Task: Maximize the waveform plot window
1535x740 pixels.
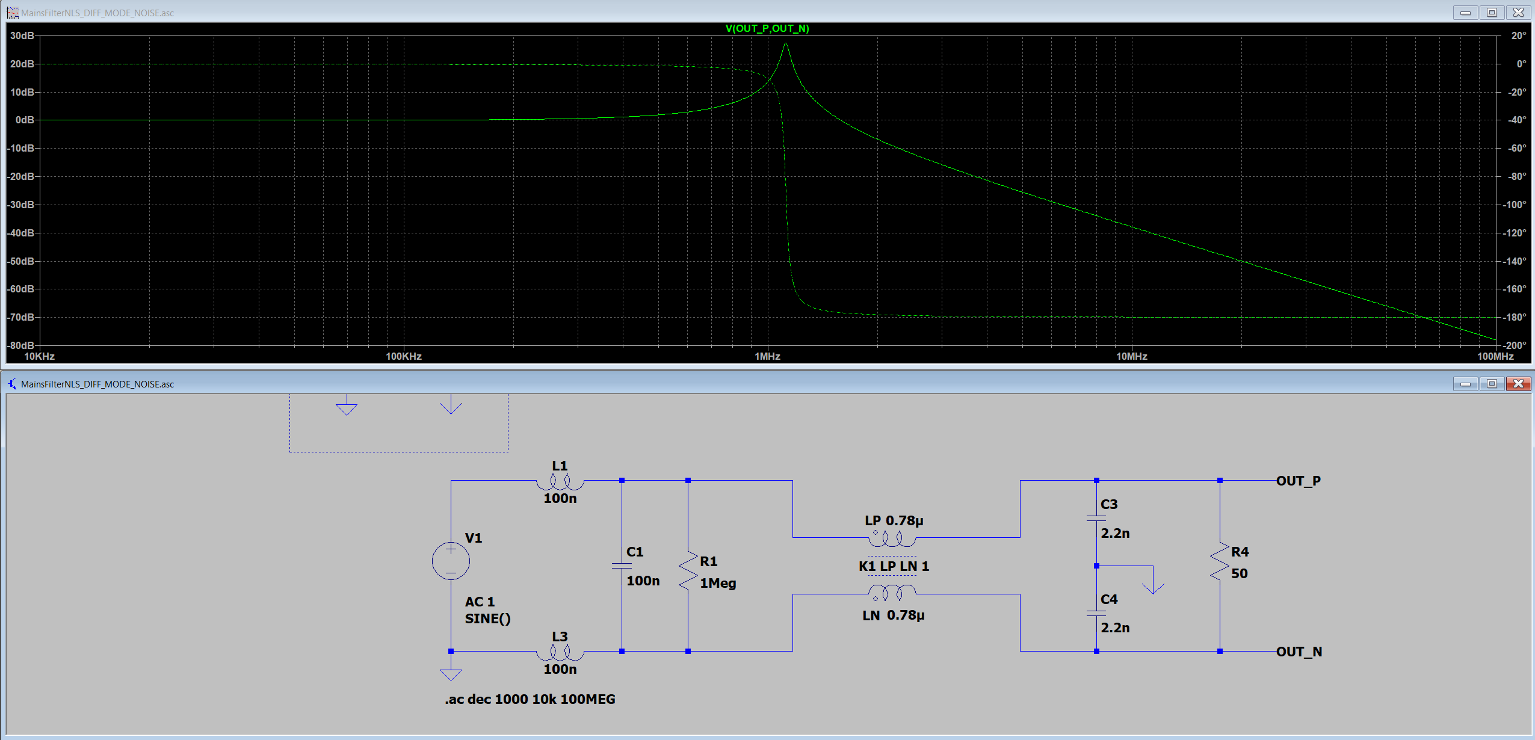Action: [1492, 13]
